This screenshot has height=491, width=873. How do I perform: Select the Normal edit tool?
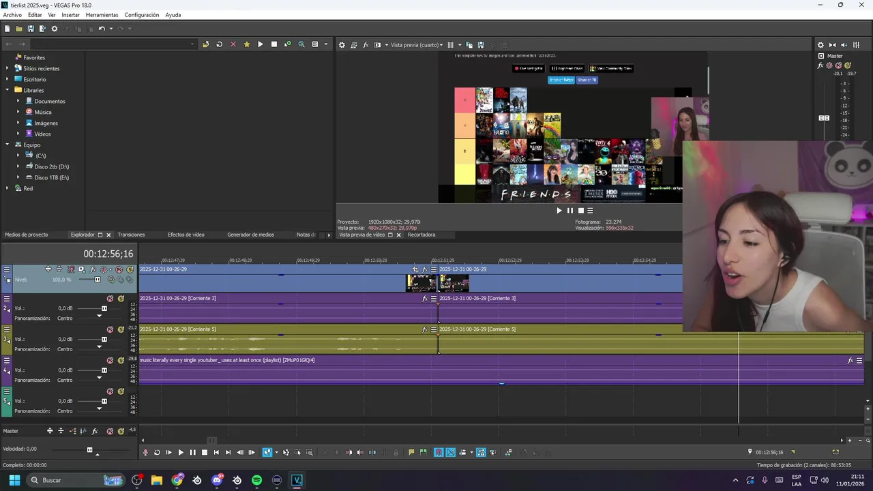tap(267, 452)
